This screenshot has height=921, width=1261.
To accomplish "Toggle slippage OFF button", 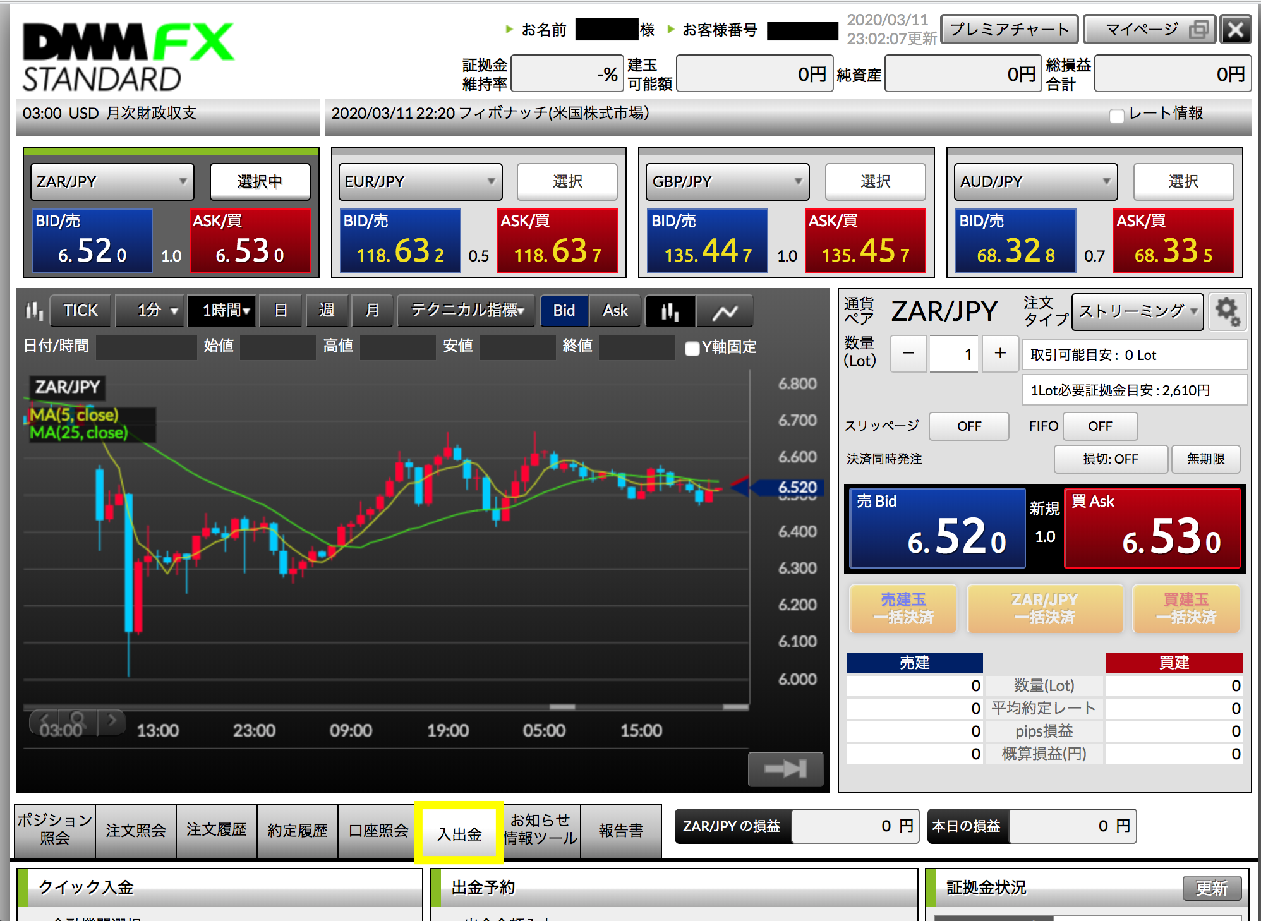I will [969, 426].
